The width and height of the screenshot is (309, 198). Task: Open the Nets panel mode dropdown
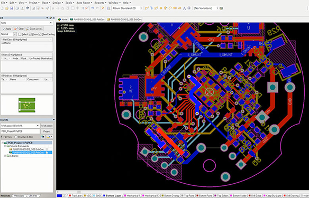point(26,23)
